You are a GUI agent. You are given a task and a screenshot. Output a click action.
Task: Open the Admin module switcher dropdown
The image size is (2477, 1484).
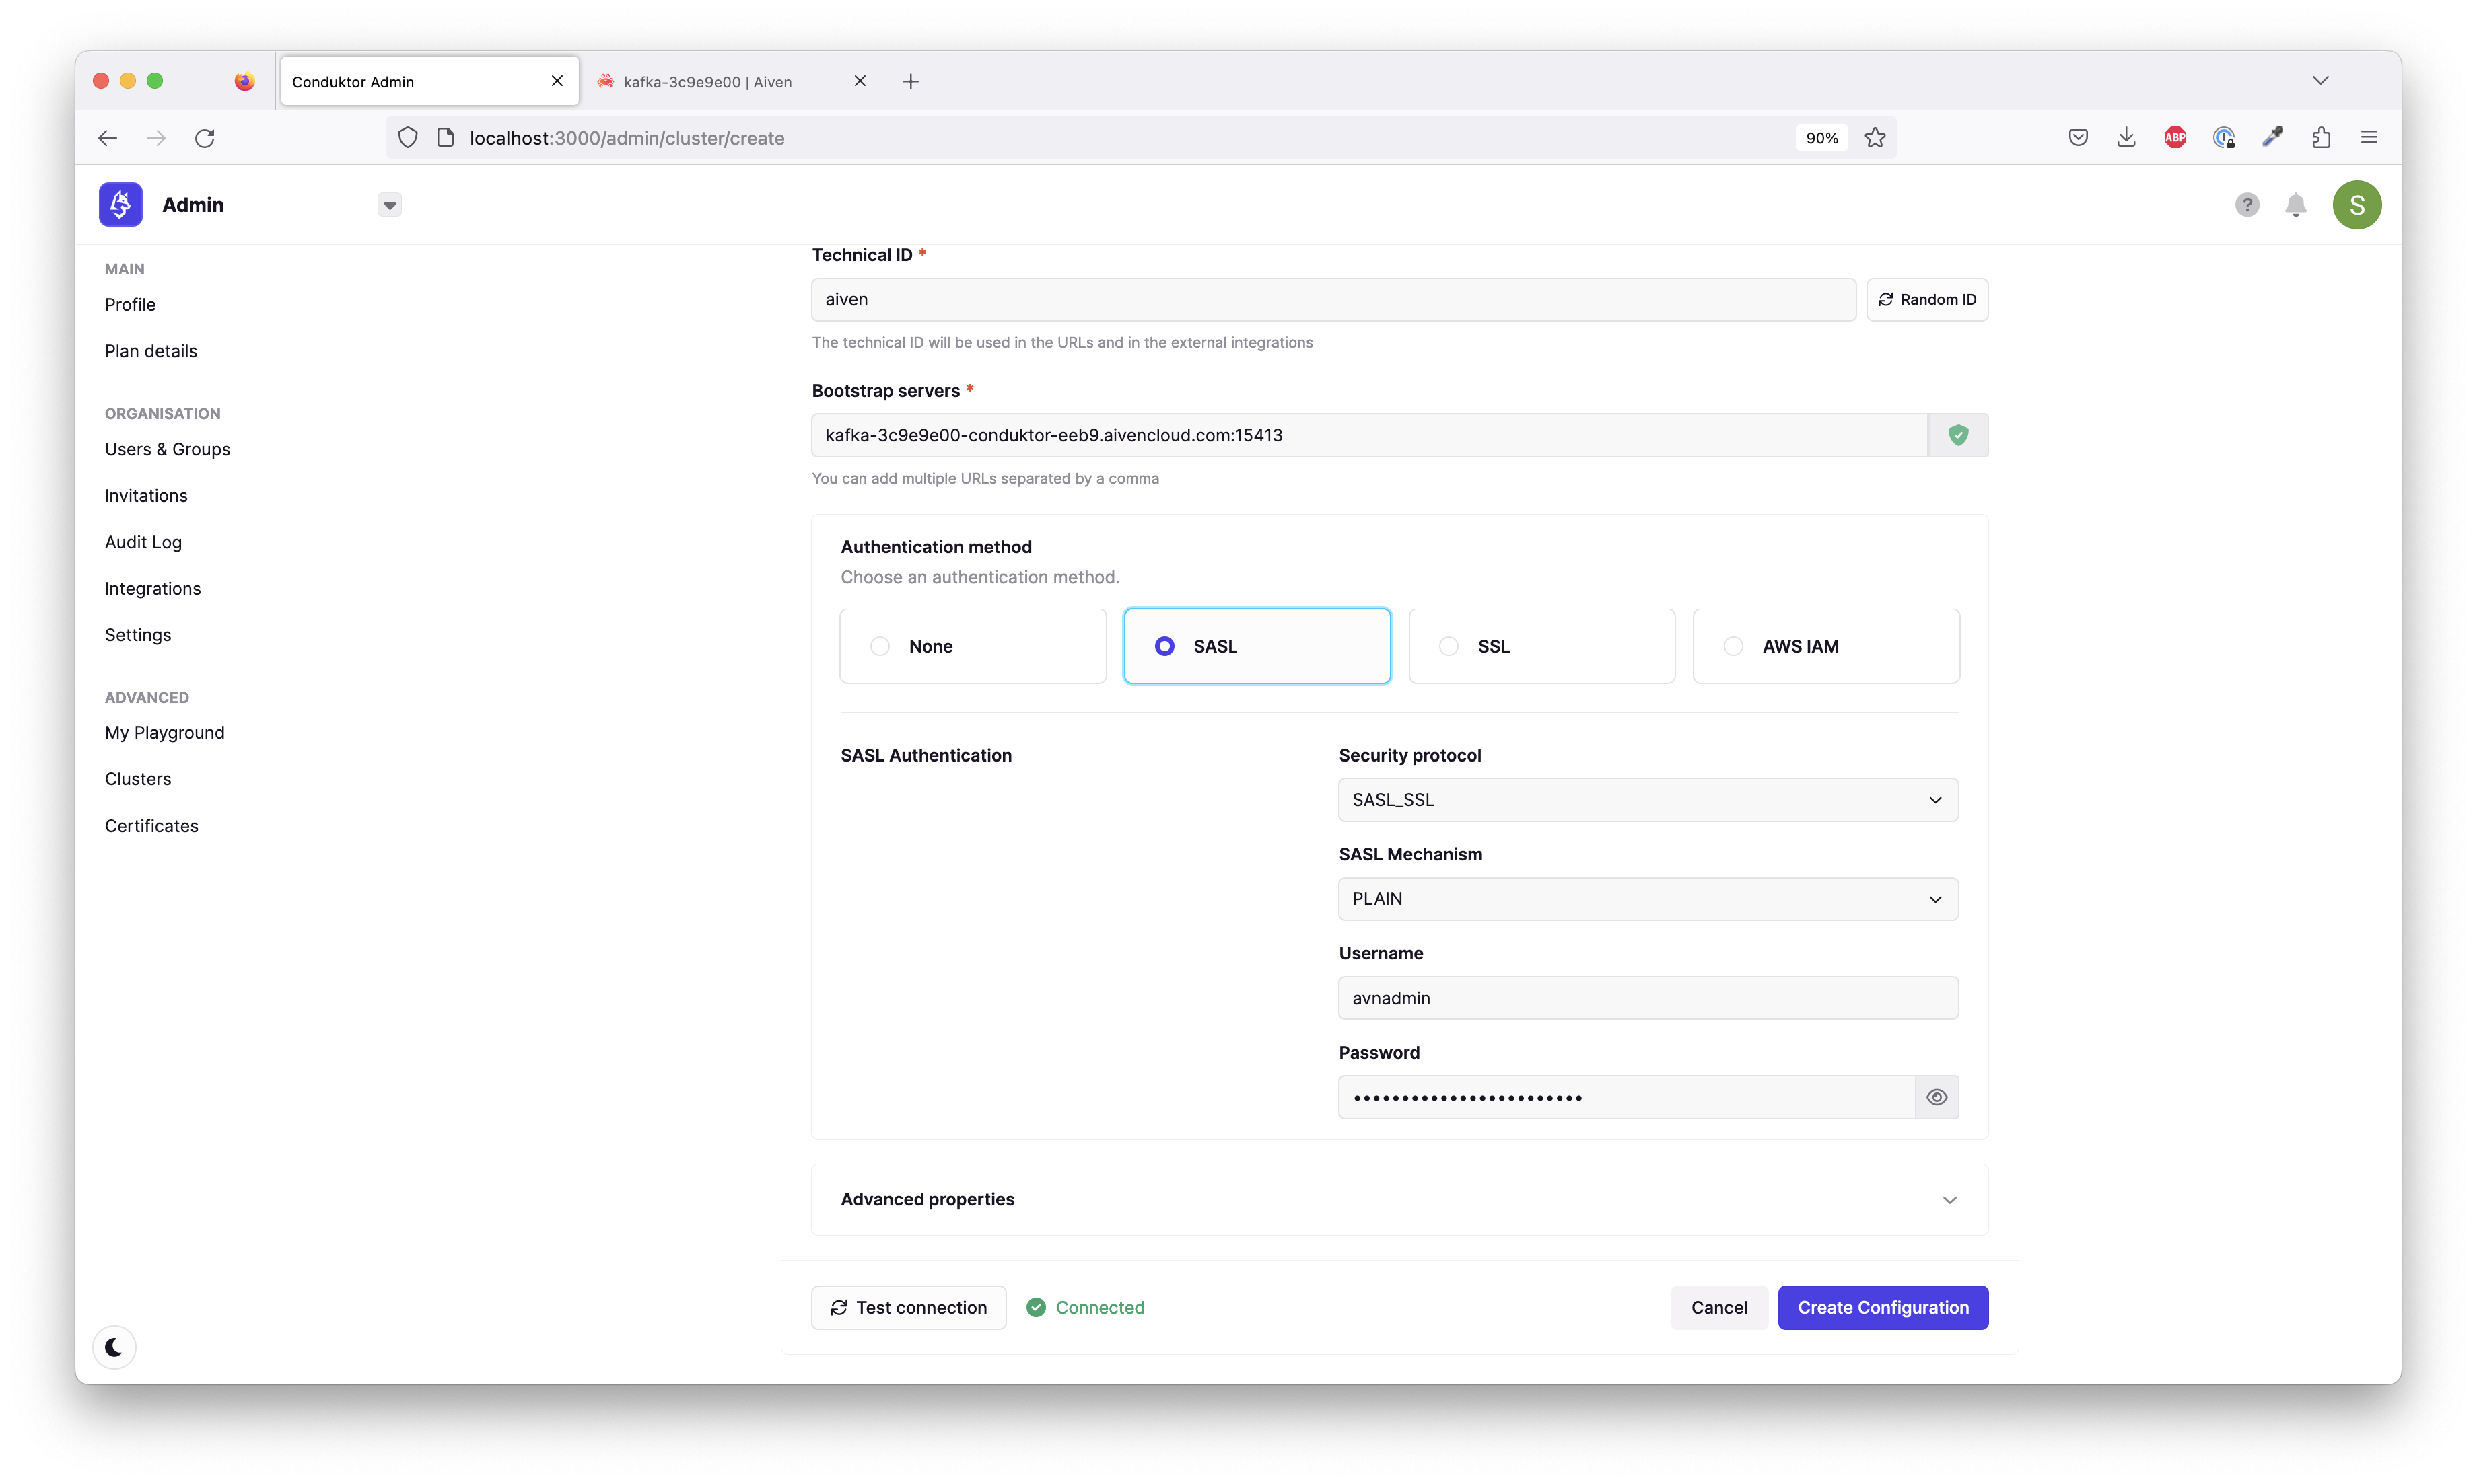tap(390, 205)
